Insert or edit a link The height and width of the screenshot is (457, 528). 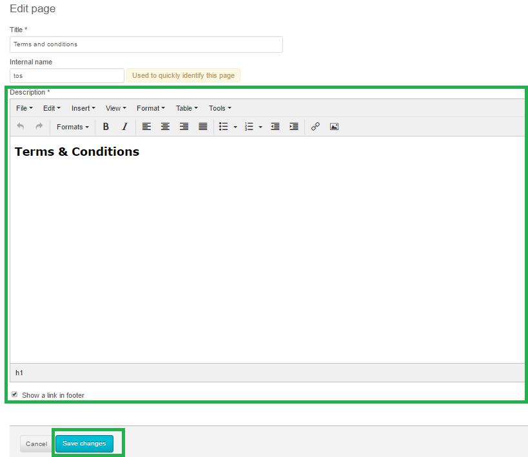pos(315,126)
